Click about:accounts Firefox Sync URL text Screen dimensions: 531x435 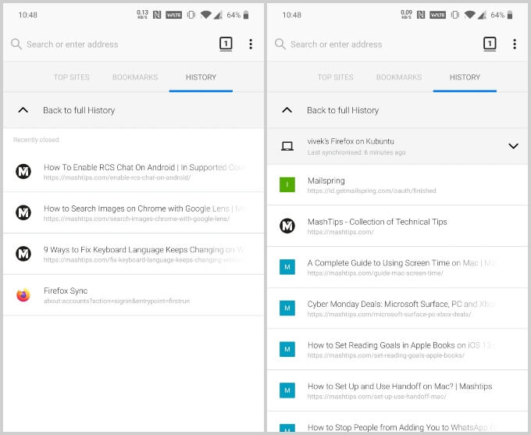tap(116, 301)
